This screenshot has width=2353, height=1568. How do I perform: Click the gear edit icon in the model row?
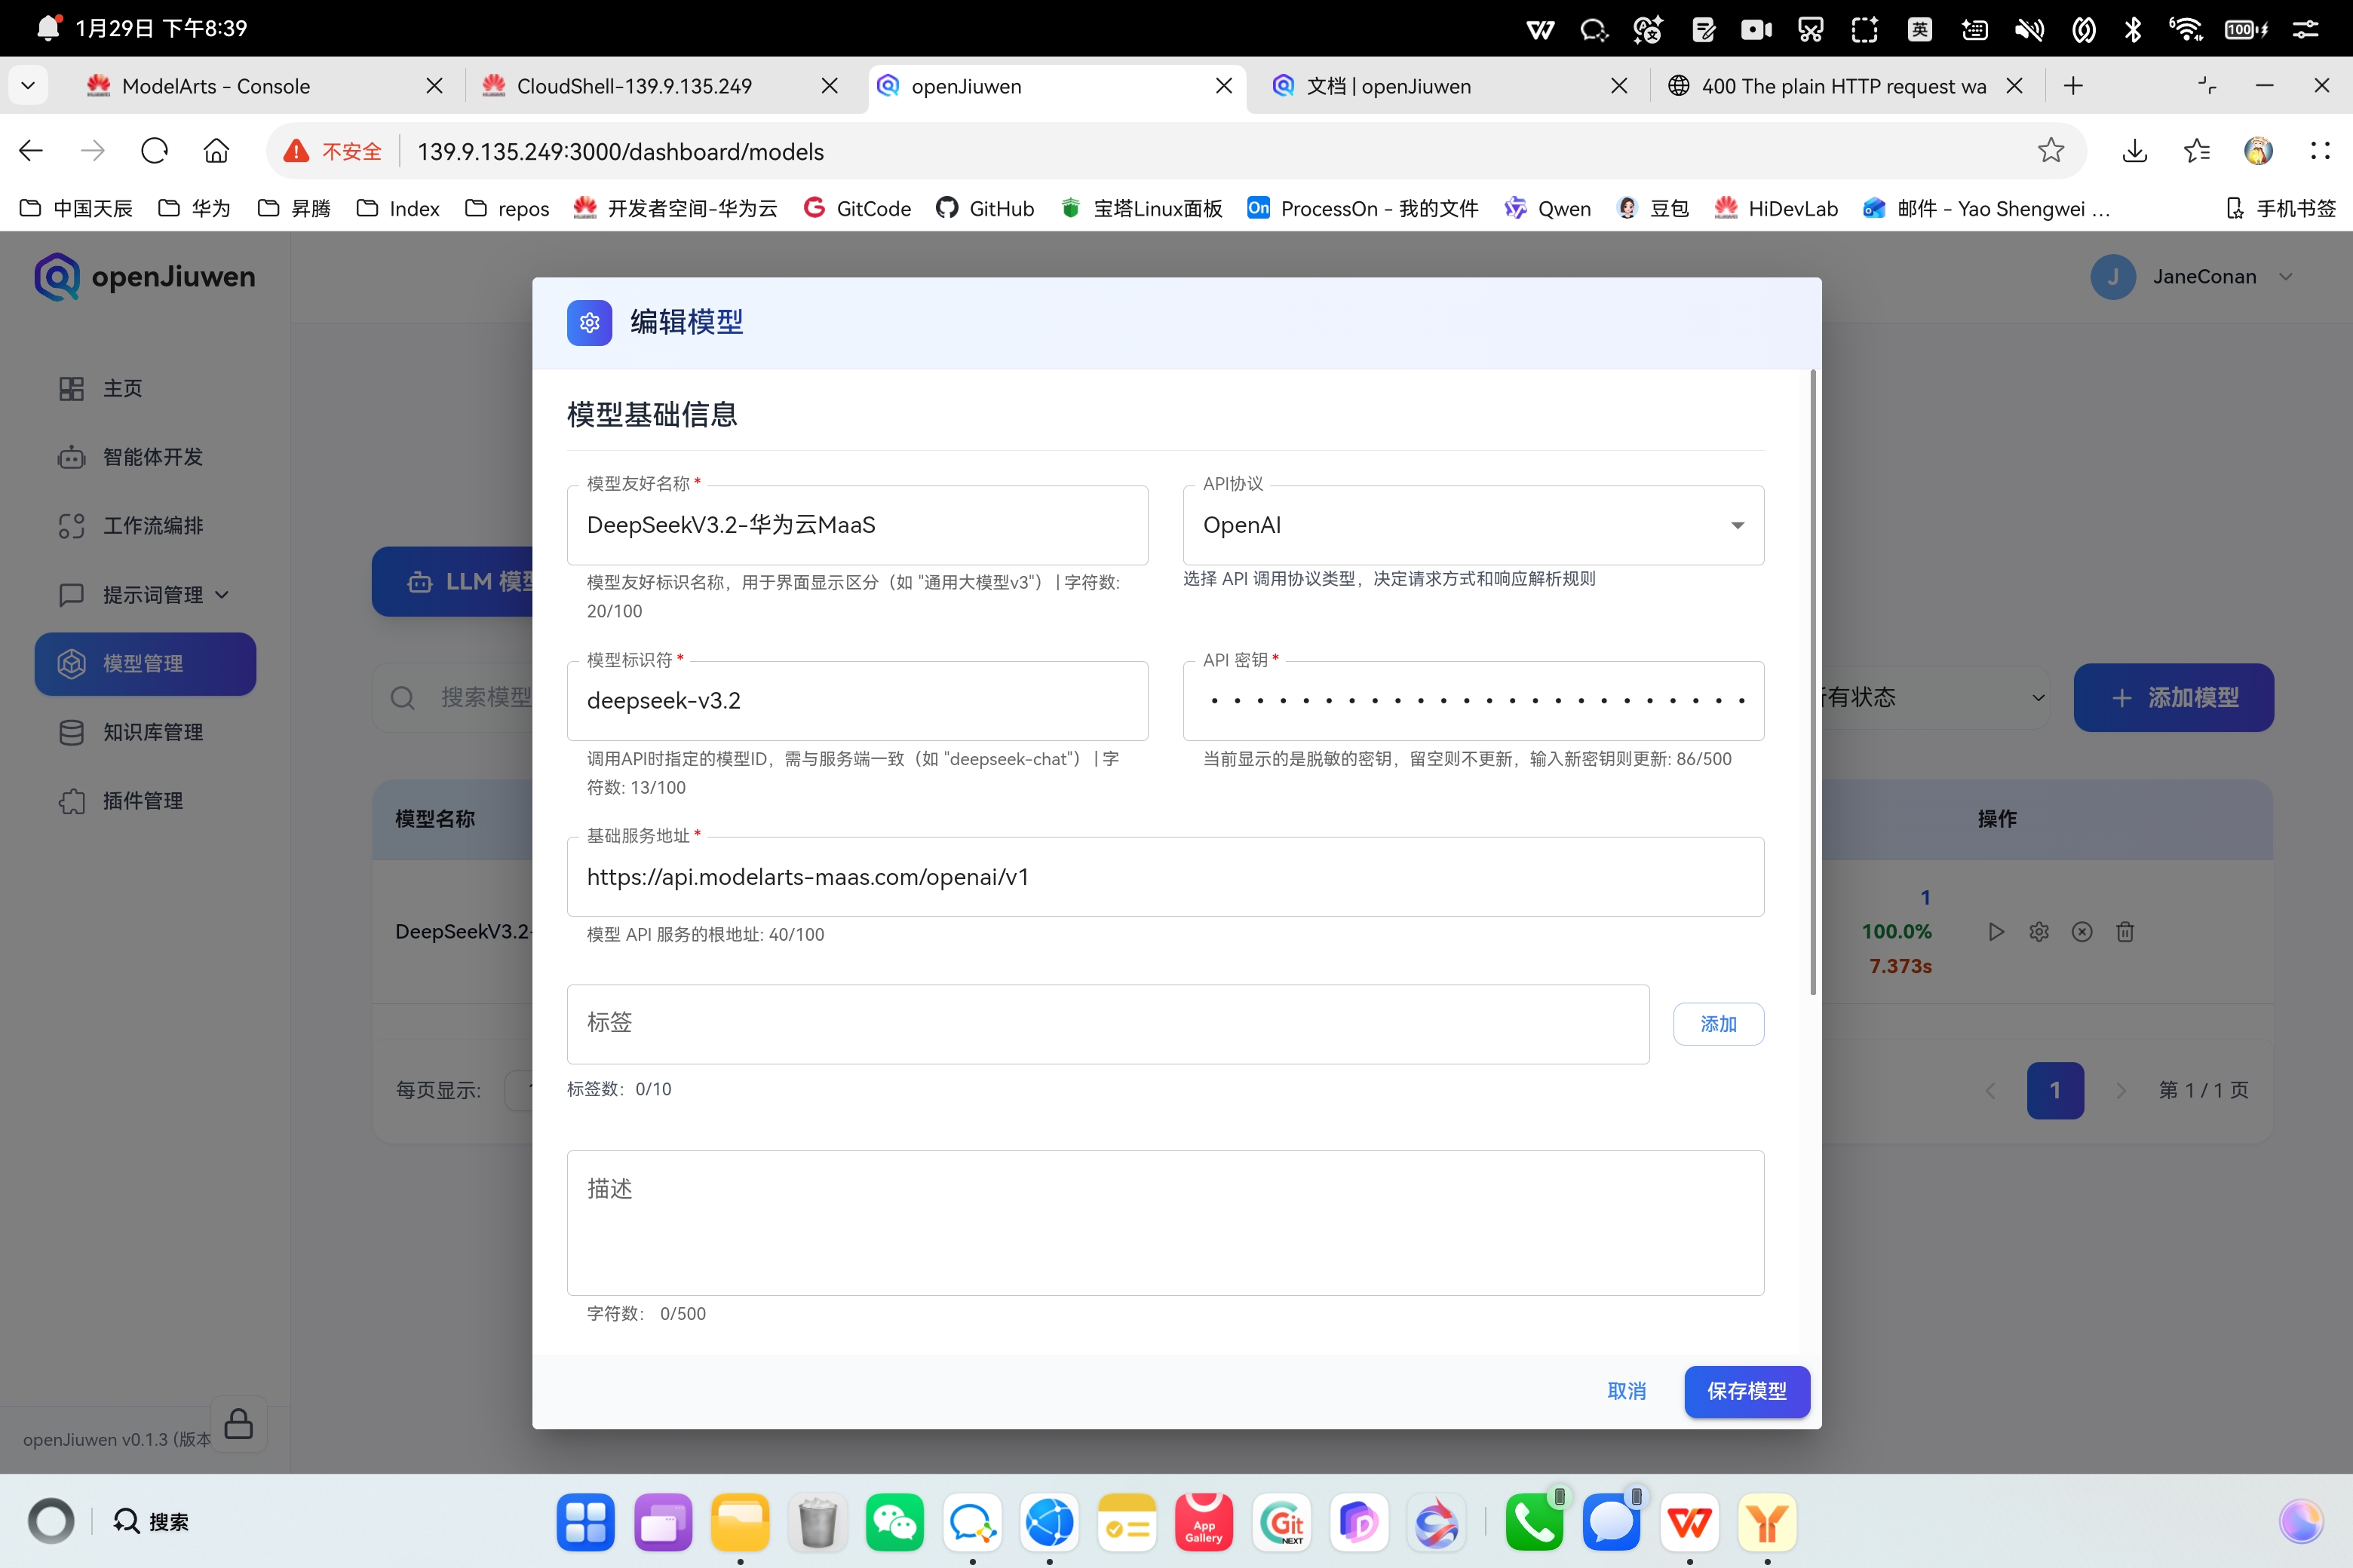point(2039,932)
